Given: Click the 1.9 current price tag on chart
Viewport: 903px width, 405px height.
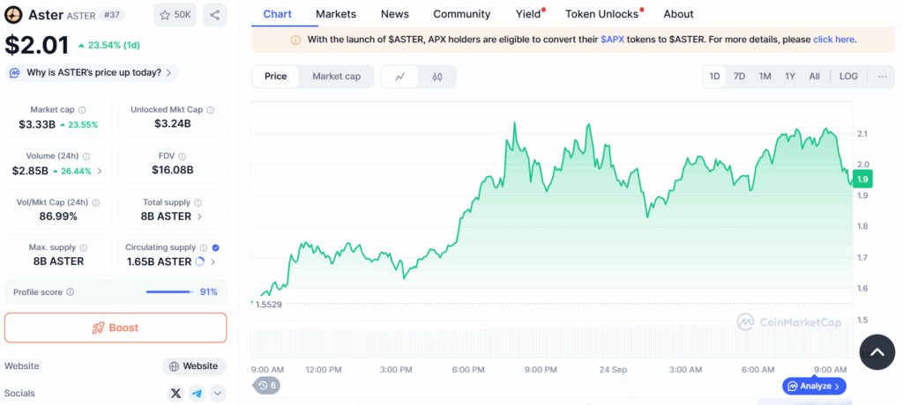Looking at the screenshot, I should pos(862,179).
